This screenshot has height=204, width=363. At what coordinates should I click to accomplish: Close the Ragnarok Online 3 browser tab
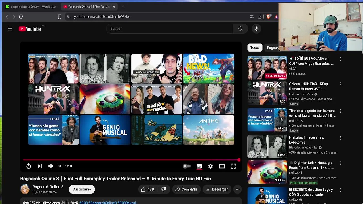point(114,7)
